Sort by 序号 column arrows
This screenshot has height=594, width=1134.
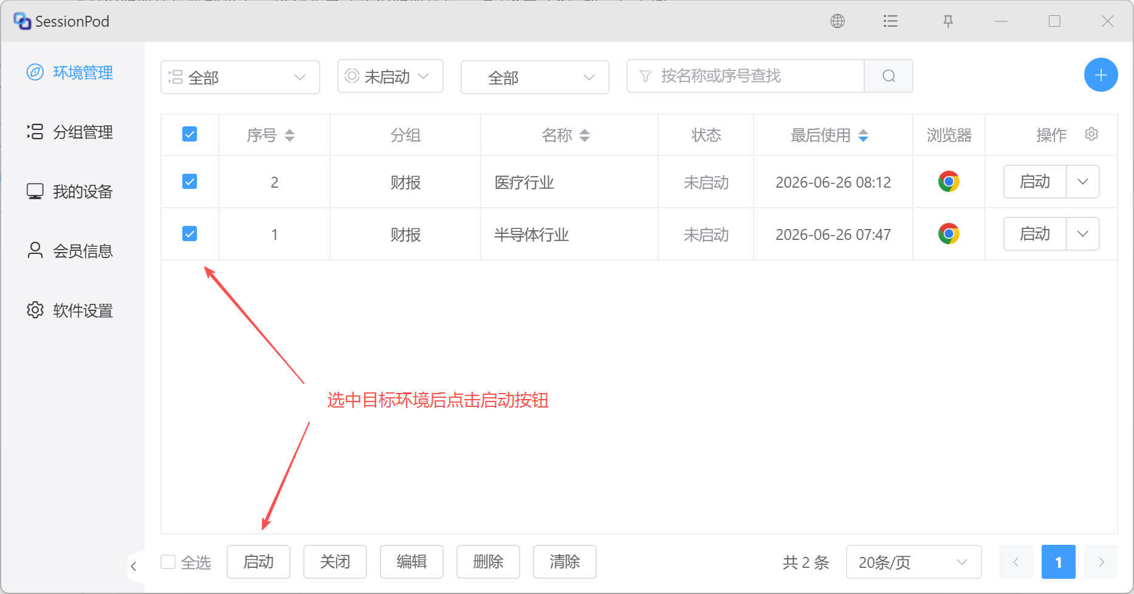289,135
